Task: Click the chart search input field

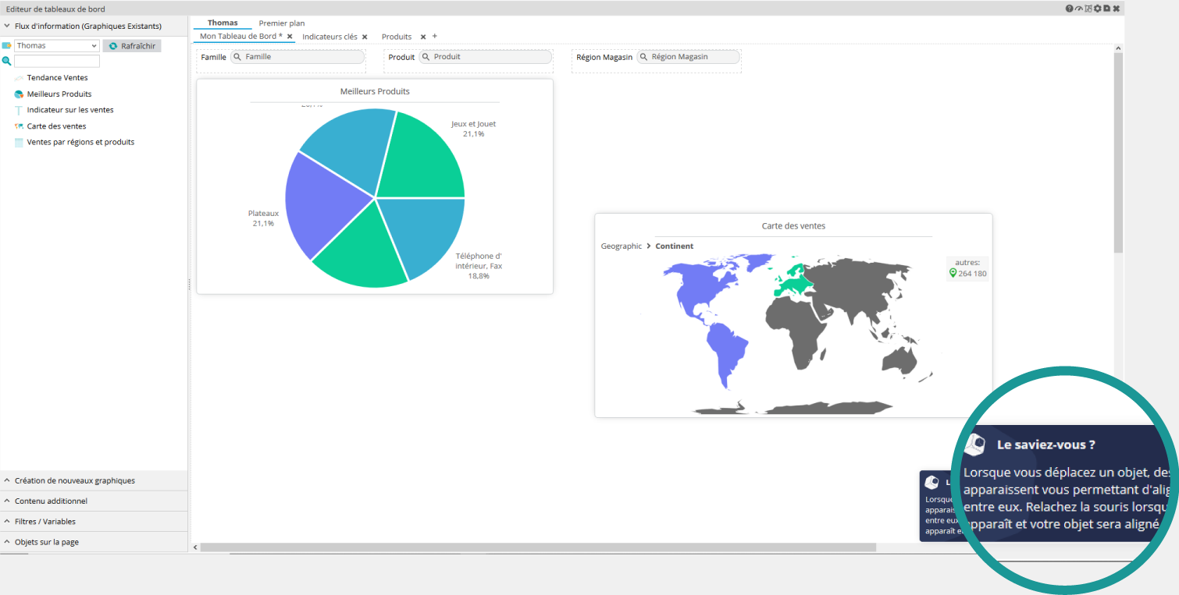Action: (x=57, y=61)
